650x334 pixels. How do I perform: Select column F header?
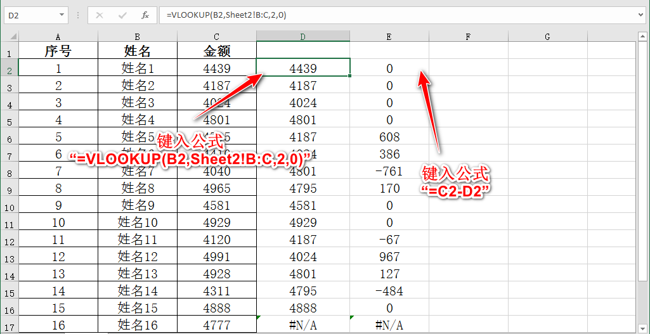(x=469, y=37)
